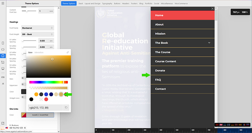Screen dimensions: 252x133
Task: Click the h1 Letter Spacing -0.035 field
Action: pyautogui.click(x=43, y=41)
